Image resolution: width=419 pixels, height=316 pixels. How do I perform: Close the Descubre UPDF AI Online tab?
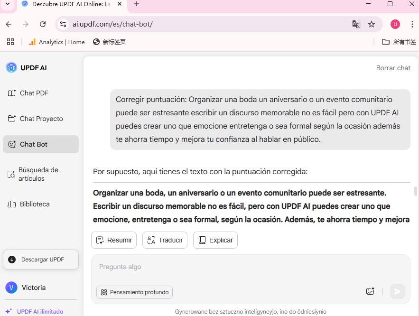[x=120, y=4]
